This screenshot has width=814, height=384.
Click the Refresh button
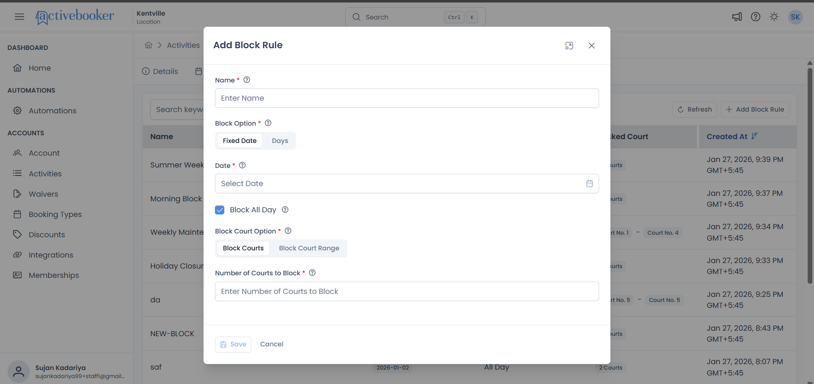(x=694, y=110)
